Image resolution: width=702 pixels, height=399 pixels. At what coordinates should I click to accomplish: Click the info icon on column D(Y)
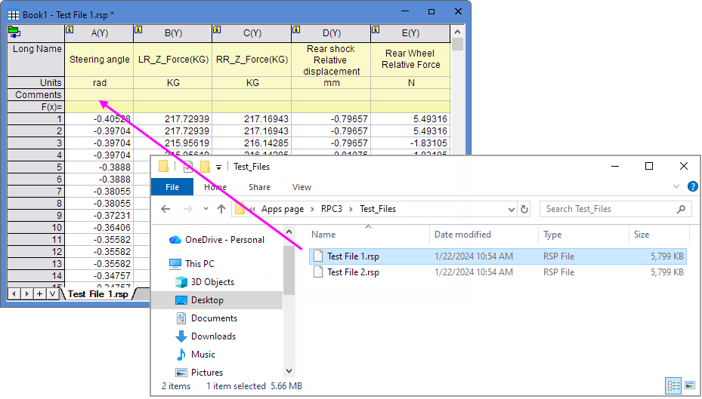[295, 29]
